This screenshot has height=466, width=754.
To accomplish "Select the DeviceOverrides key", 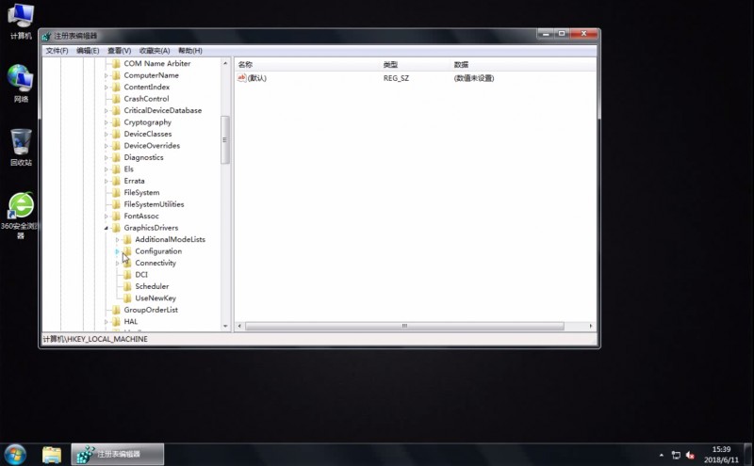I will (x=152, y=146).
